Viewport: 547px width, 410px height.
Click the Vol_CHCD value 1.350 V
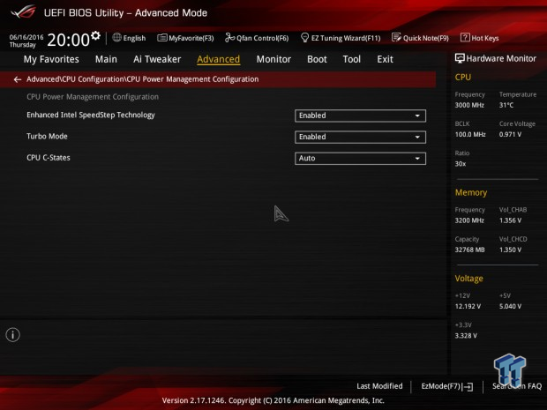(x=510, y=250)
